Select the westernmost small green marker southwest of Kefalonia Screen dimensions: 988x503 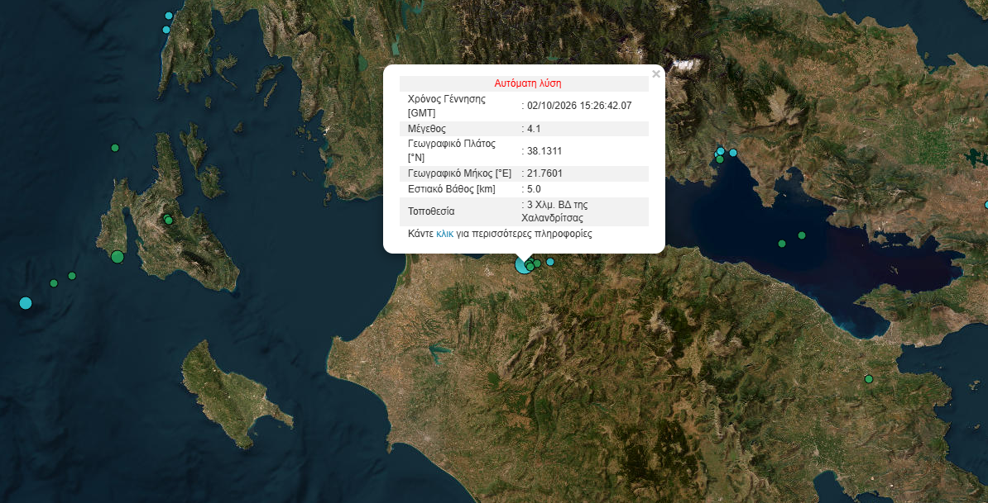(x=54, y=283)
